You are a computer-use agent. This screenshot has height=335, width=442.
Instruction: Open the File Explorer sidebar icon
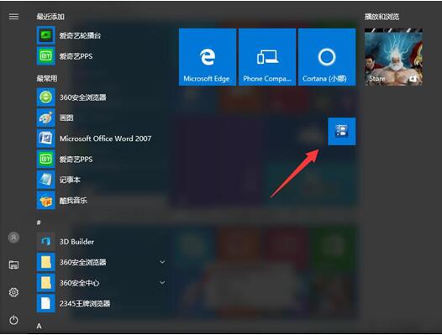13,264
